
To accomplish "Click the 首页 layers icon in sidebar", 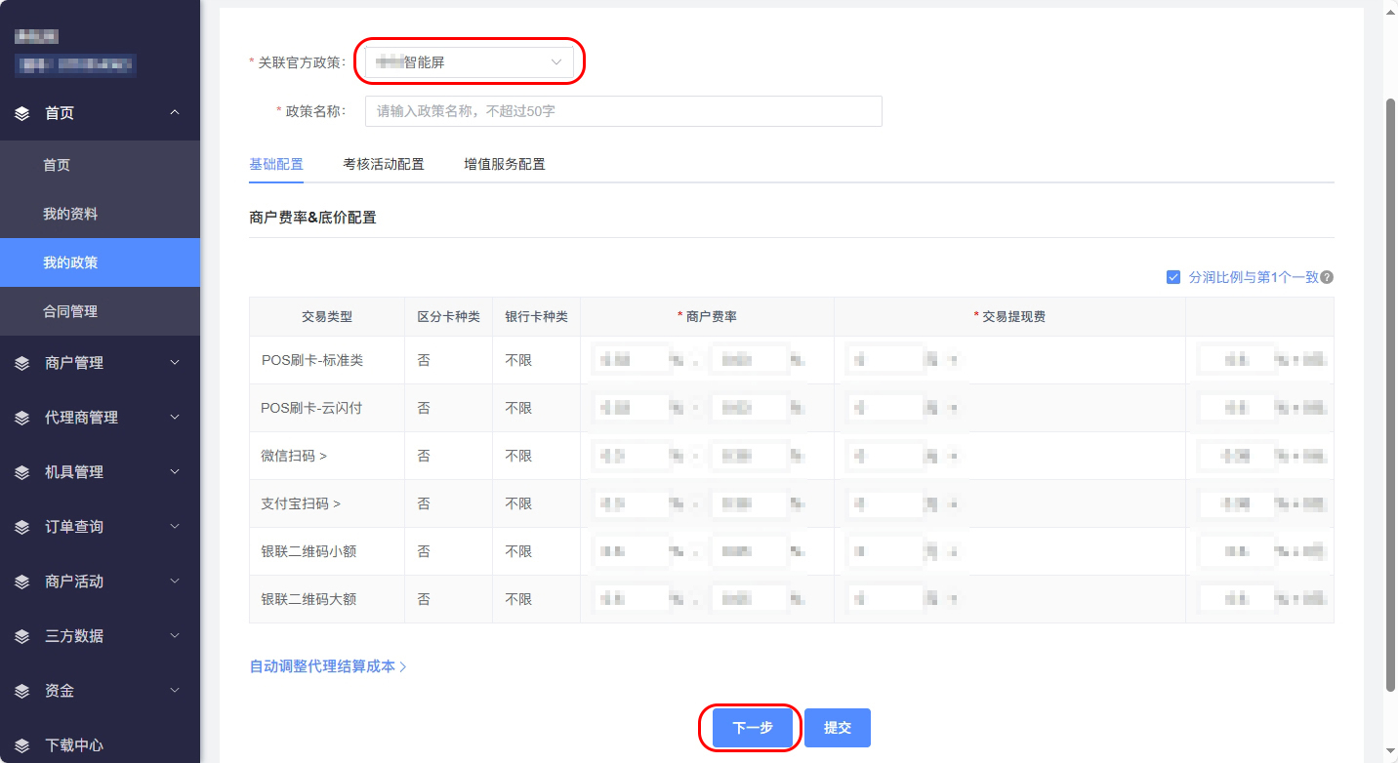I will 22,113.
